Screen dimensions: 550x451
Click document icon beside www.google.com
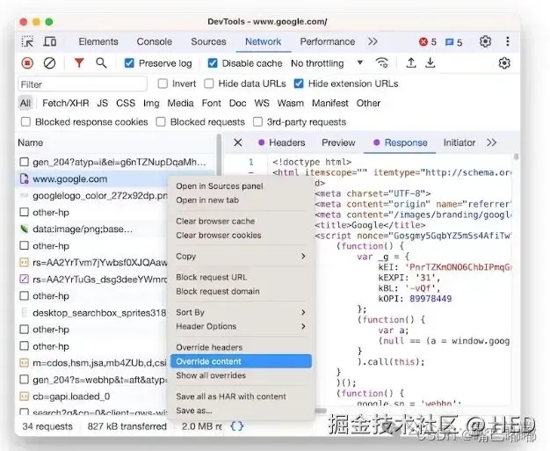[25, 179]
